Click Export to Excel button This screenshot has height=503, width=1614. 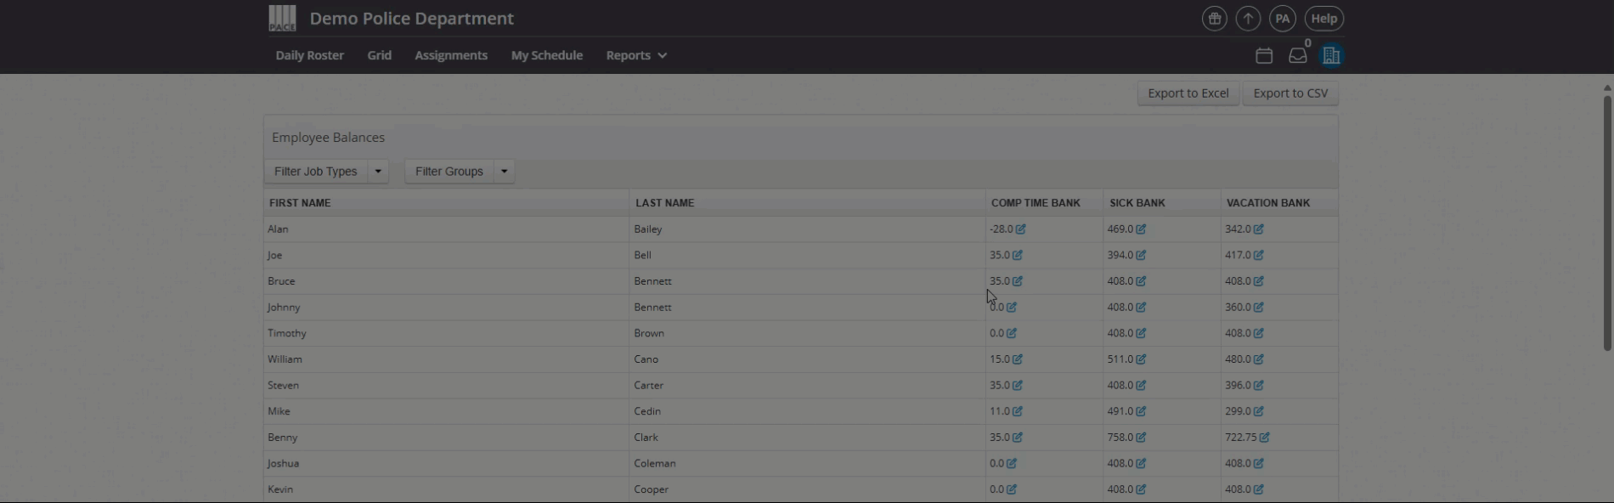(1188, 93)
